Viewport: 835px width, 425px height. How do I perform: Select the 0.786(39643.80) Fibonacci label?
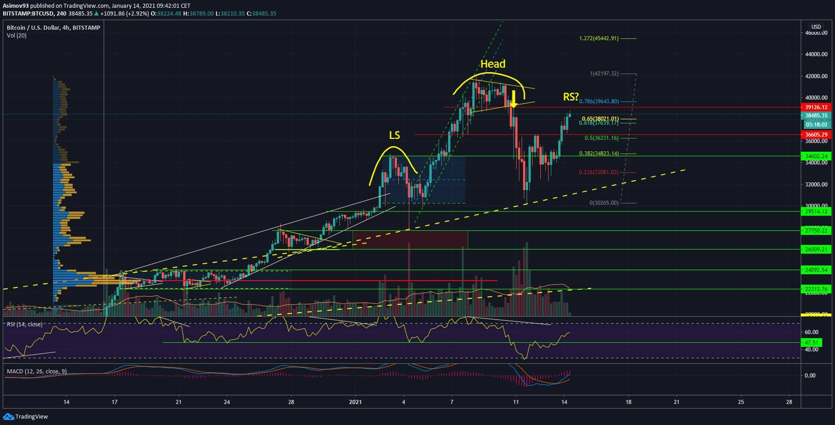click(x=599, y=101)
